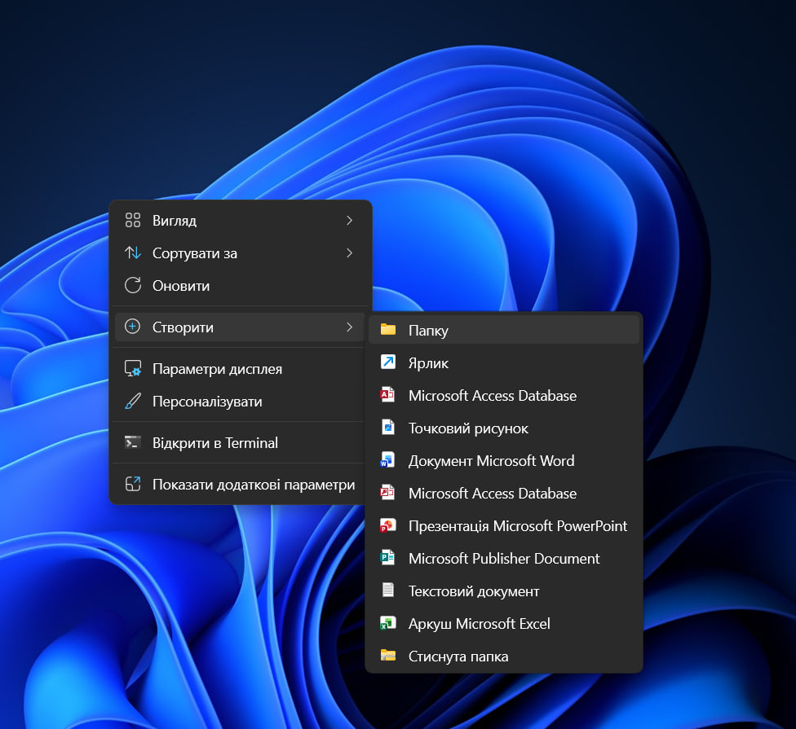The height and width of the screenshot is (729, 796).
Task: Click the Publisher icon for Microsoft Publisher Document
Action: pyautogui.click(x=388, y=558)
